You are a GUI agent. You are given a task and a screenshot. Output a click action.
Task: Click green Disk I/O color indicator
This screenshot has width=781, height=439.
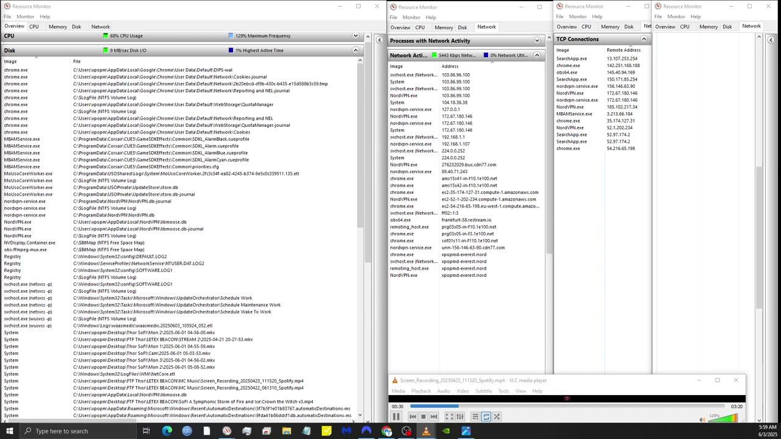coord(106,51)
